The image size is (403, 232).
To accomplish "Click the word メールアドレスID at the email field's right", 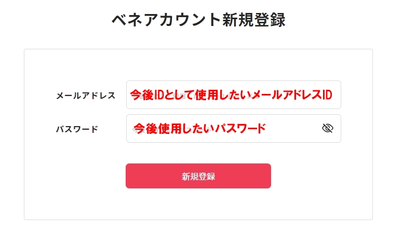I will 292,94.
